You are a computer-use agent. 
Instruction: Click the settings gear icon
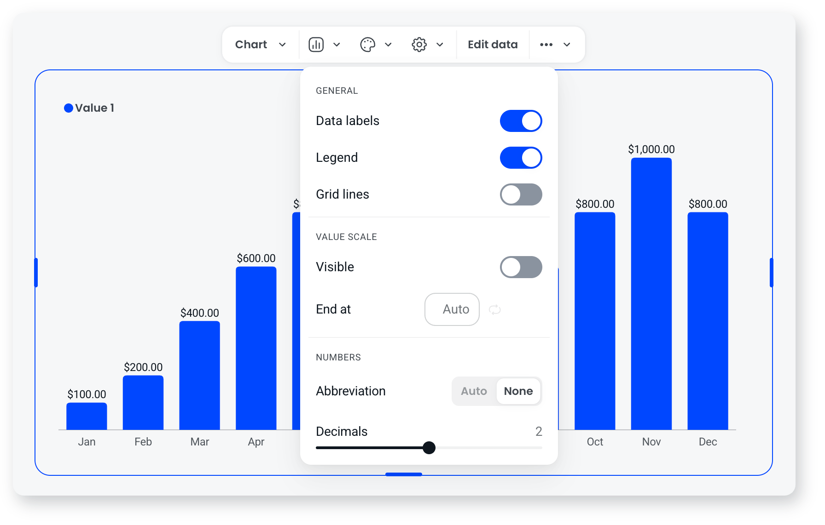pyautogui.click(x=419, y=45)
